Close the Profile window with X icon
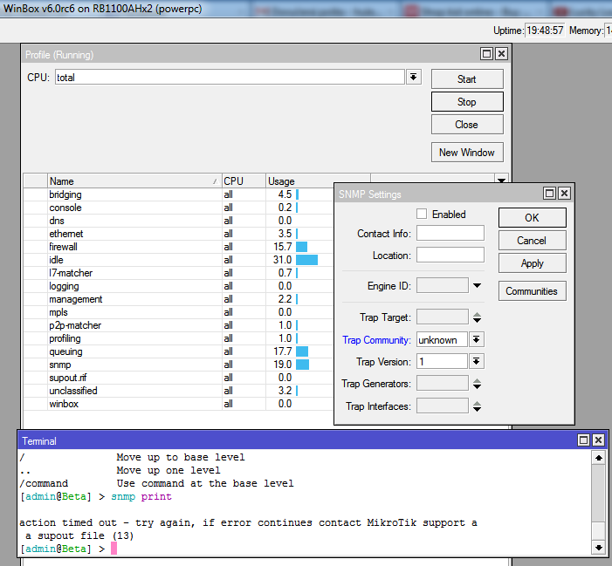The width and height of the screenshot is (612, 566). pyautogui.click(x=501, y=54)
